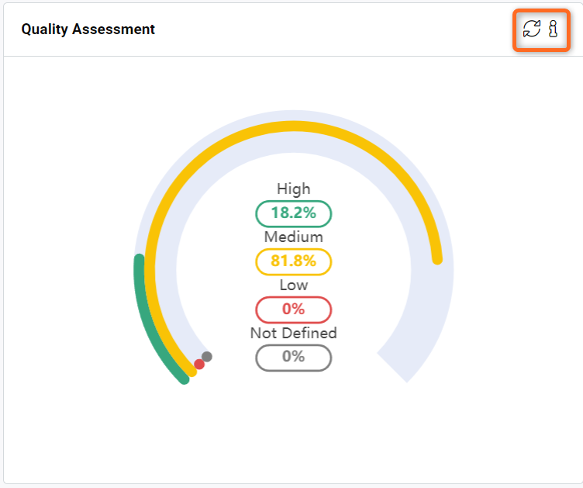Viewport: 583px width, 488px height.
Task: Click the Medium 81.8% badge
Action: coord(293,261)
